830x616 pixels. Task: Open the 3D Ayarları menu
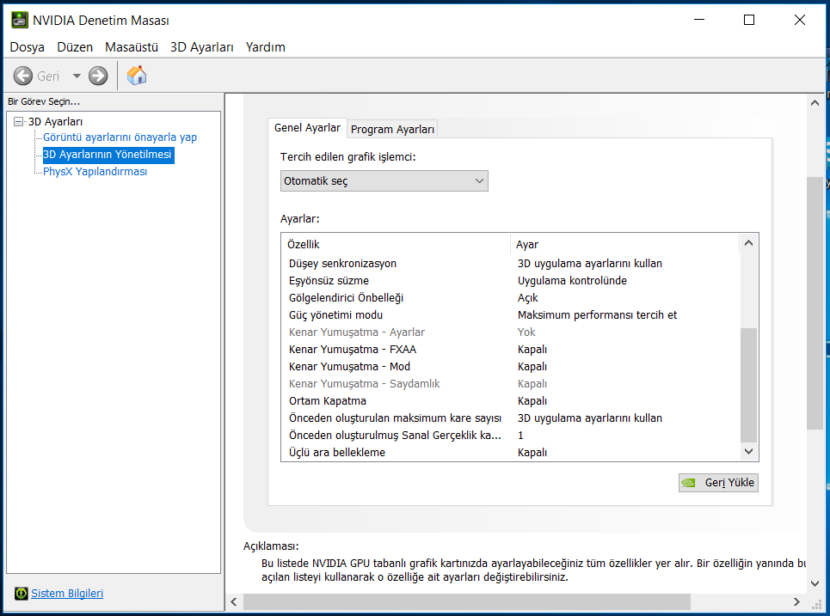[x=201, y=47]
